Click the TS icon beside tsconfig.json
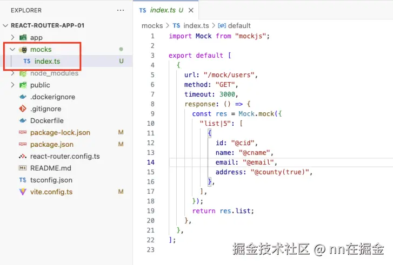 pos(23,180)
